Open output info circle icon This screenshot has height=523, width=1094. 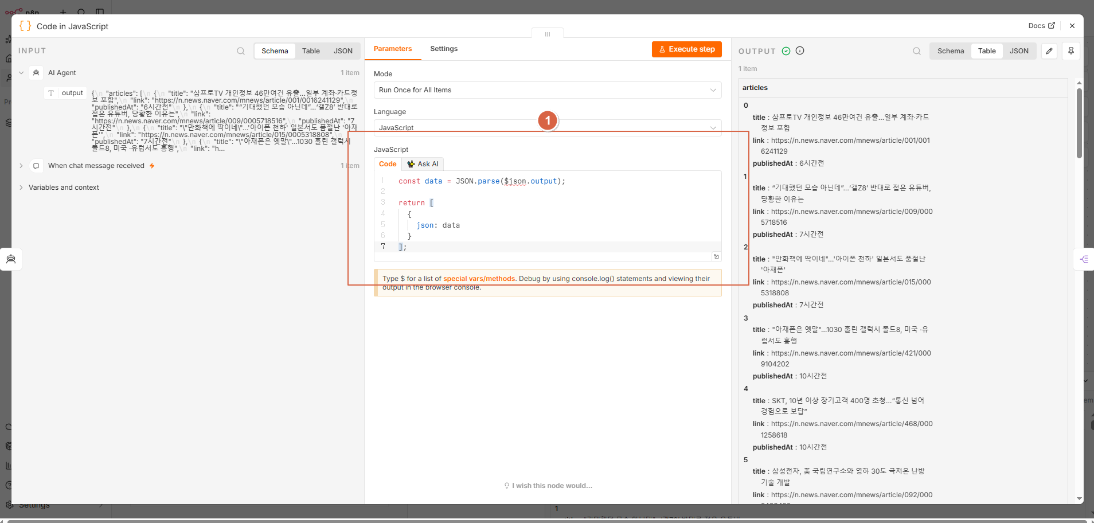coord(800,50)
